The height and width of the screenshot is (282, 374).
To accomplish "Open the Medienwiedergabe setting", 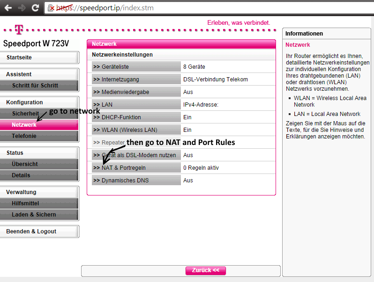I will pos(136,92).
